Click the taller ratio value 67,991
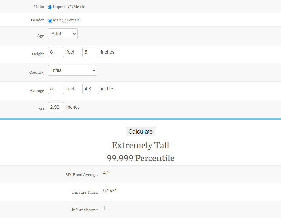The image size is (281, 224). tap(110, 190)
